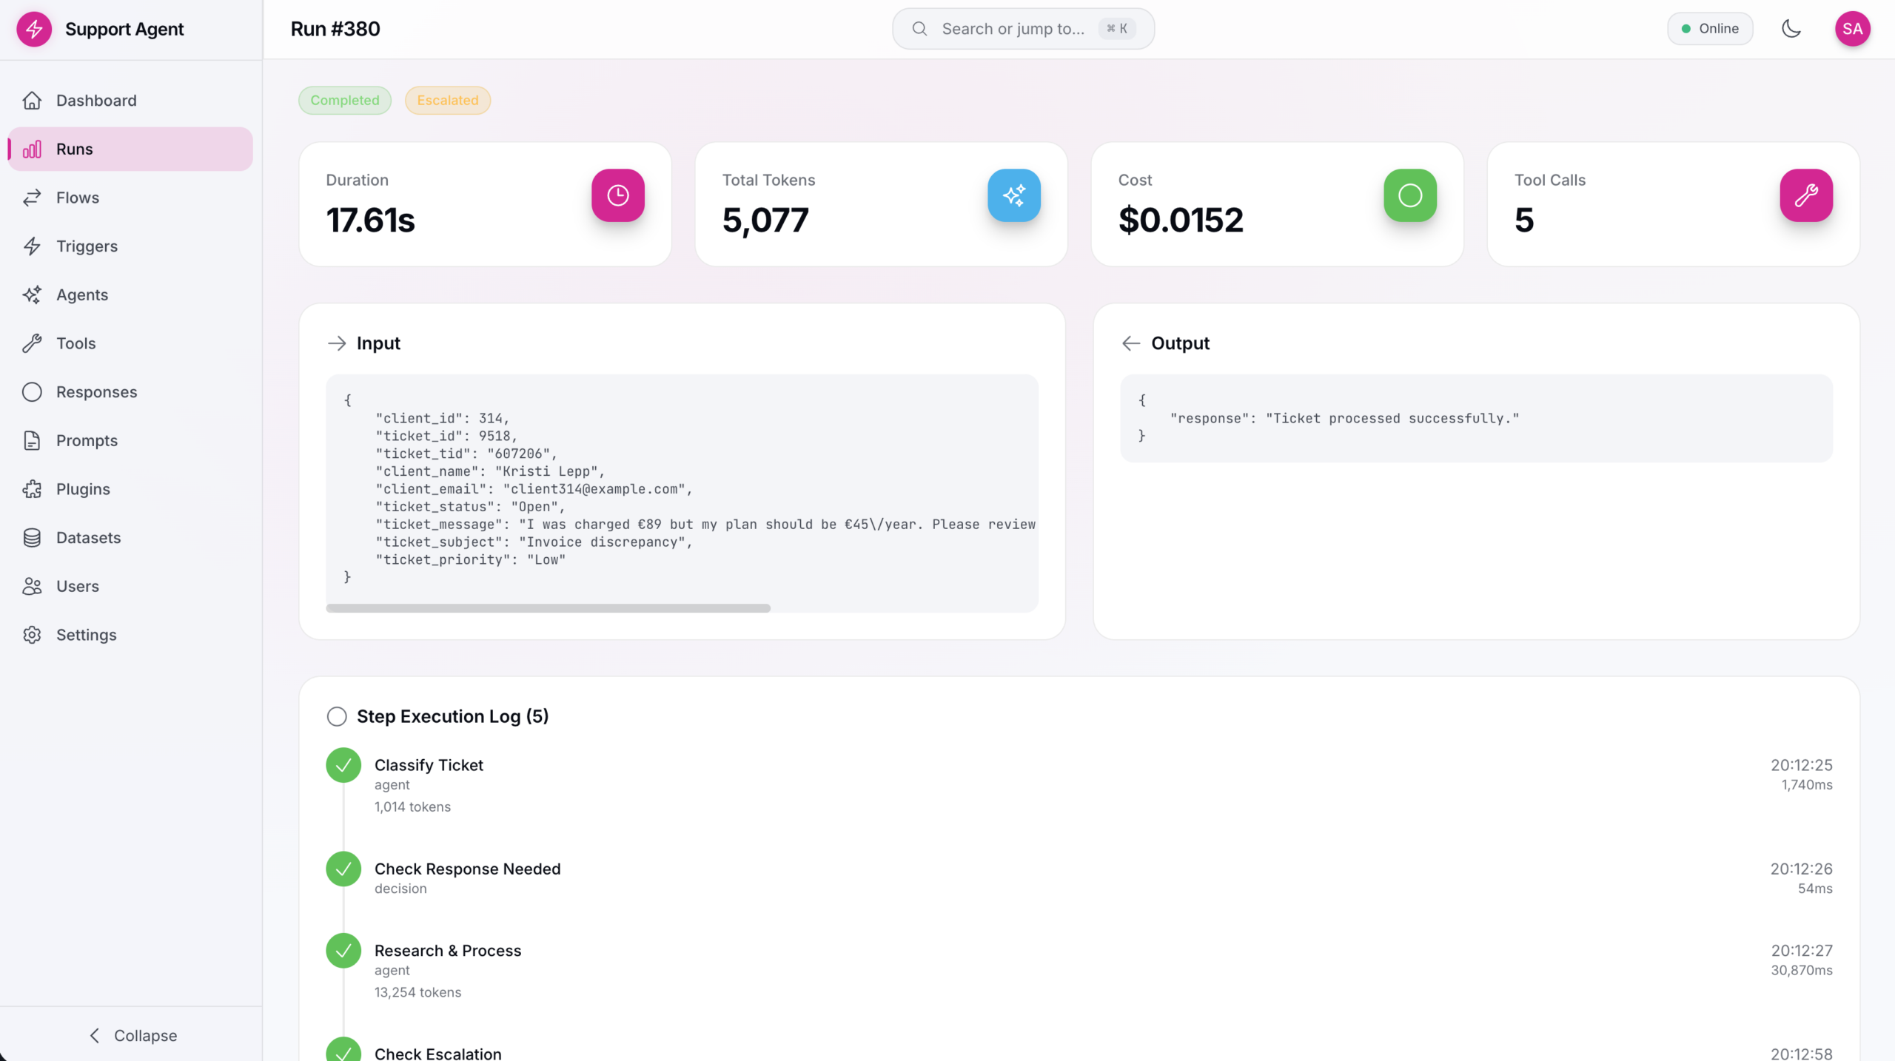Click the 17.61s duration value
This screenshot has height=1061, width=1895.
point(371,220)
